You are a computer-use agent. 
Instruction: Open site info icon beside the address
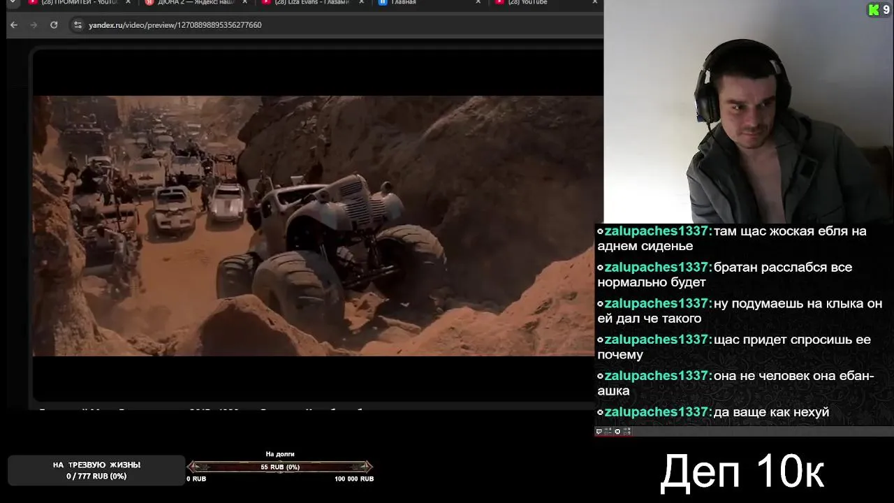coord(78,24)
